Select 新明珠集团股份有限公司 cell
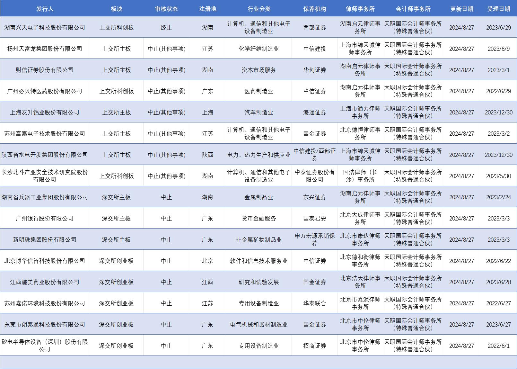The width and height of the screenshot is (517, 369). (45, 240)
